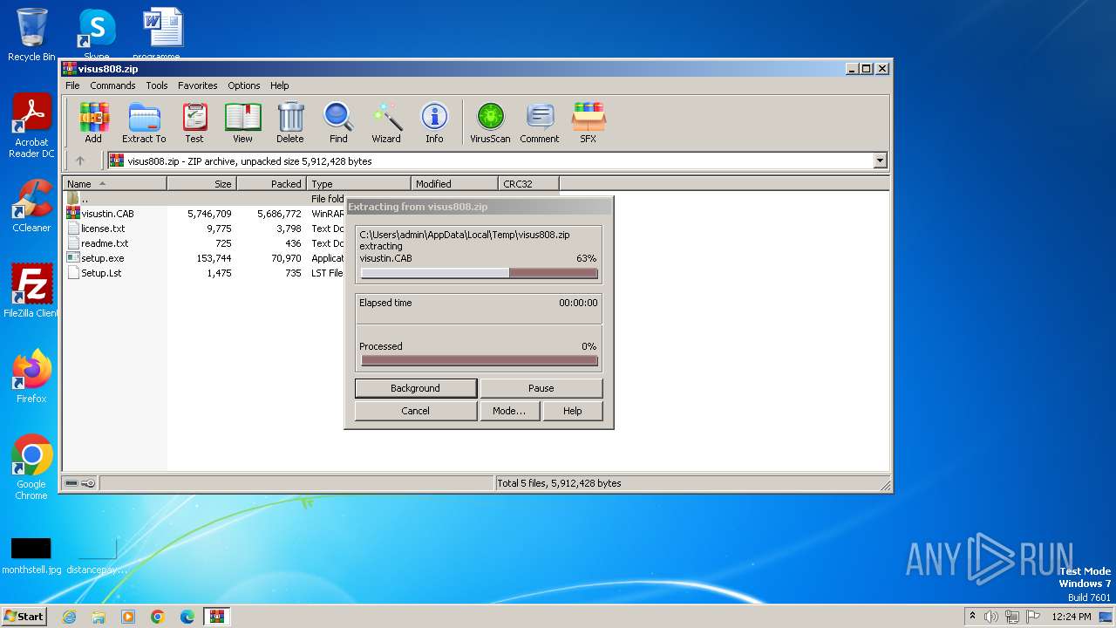This screenshot has height=628, width=1116.
Task: Click the Start button
Action: point(24,617)
